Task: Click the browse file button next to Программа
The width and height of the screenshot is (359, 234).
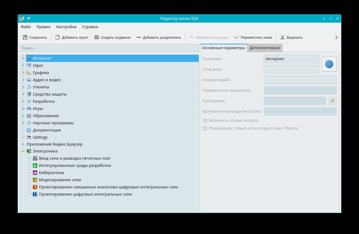Action: click(x=333, y=101)
